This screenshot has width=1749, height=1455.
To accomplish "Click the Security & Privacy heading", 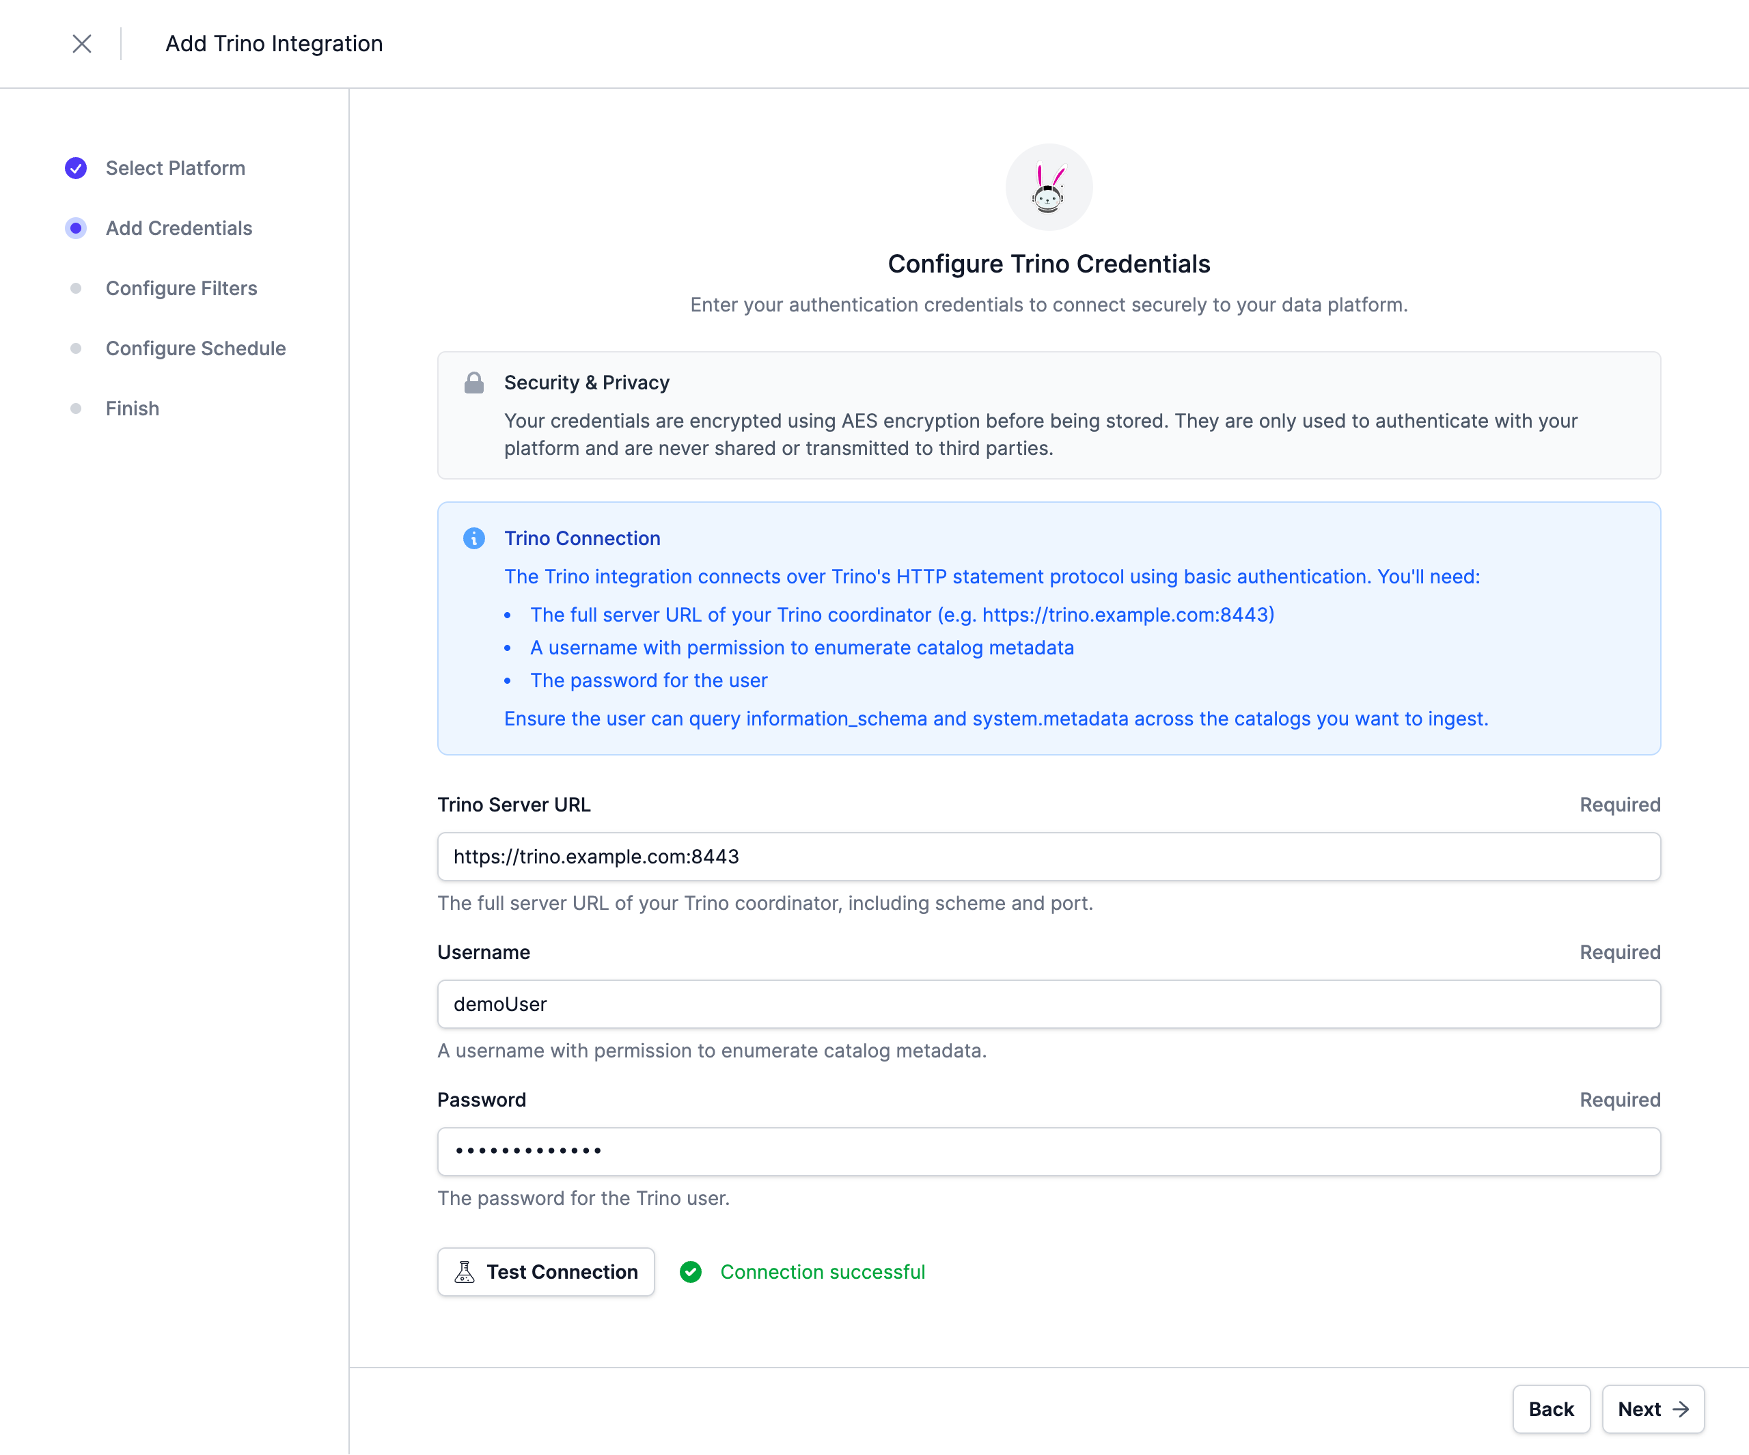I will tap(586, 383).
